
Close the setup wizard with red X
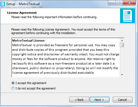click(x=129, y=3)
